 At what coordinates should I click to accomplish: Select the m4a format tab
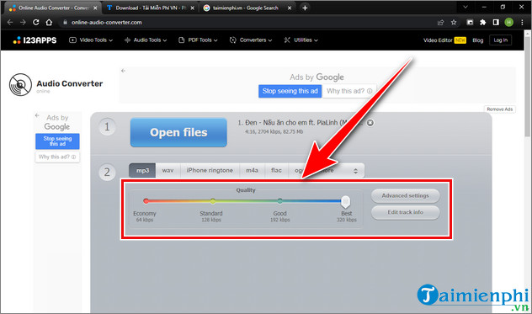click(x=252, y=170)
